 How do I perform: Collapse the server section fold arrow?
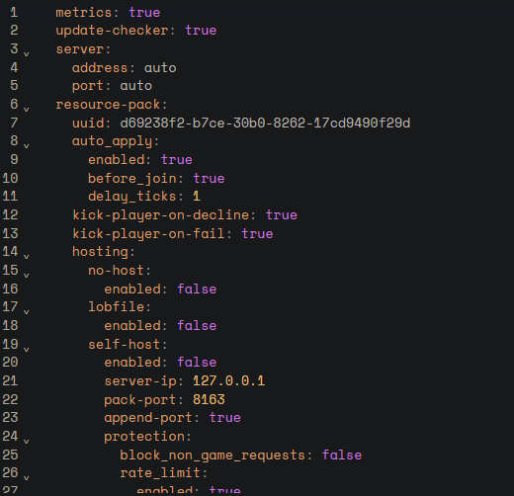[27, 53]
